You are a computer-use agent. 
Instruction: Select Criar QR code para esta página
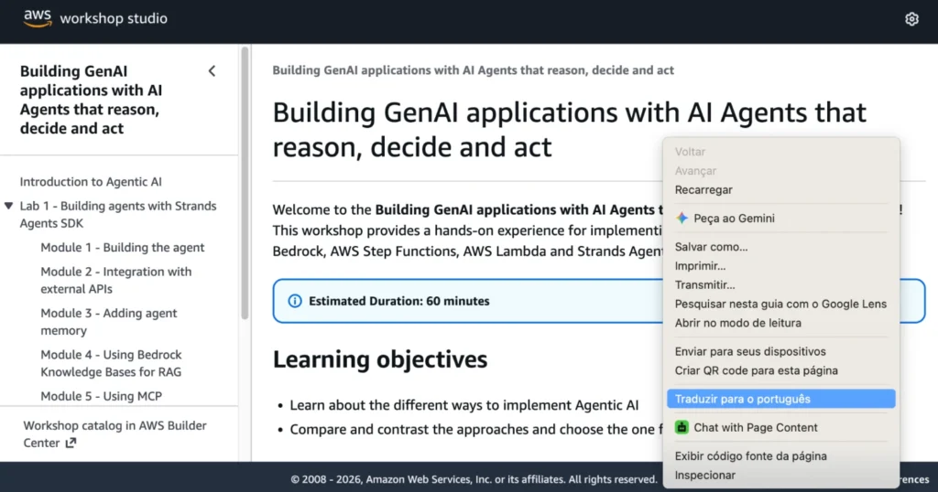pyautogui.click(x=780, y=370)
